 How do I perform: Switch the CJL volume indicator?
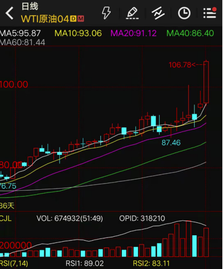[x=6, y=218]
